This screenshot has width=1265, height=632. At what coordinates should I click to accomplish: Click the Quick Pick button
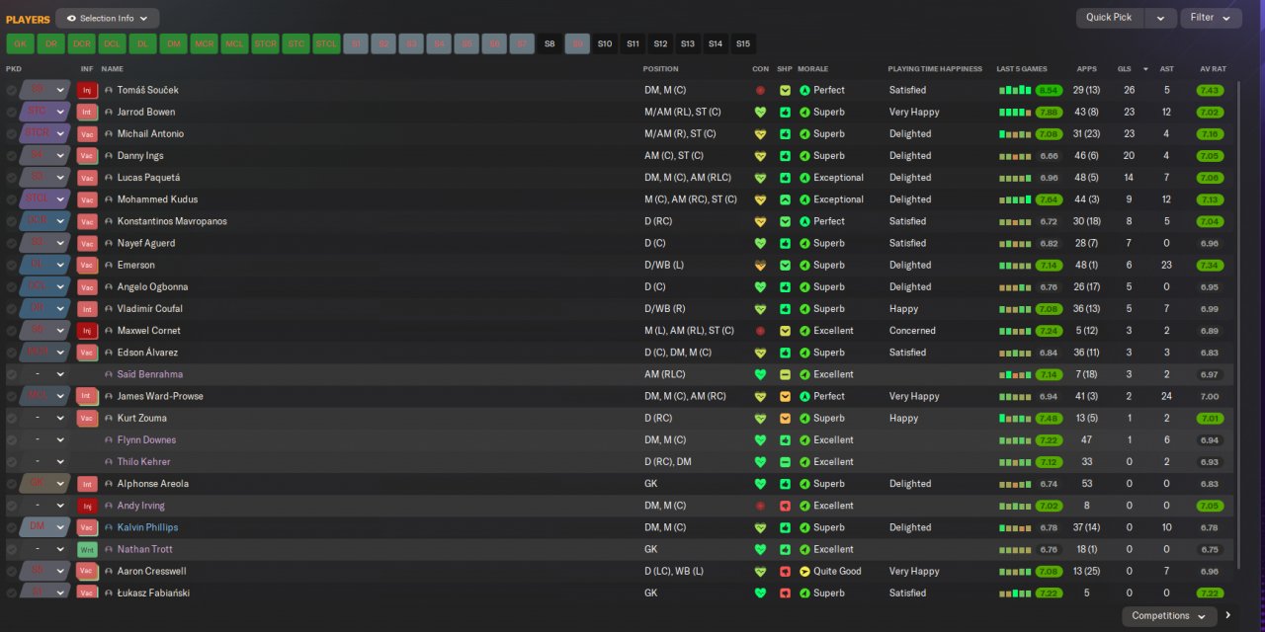tap(1109, 18)
